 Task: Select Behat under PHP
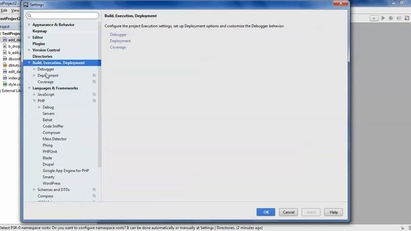[48, 120]
